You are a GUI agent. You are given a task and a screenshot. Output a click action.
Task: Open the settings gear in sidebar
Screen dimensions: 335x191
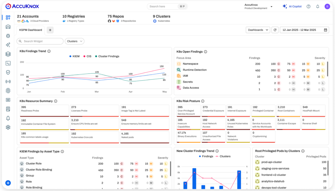8,127
